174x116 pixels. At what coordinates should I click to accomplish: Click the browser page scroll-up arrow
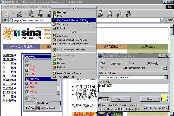[172, 26]
